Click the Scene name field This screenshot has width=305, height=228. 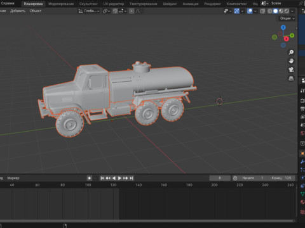coord(283,3)
